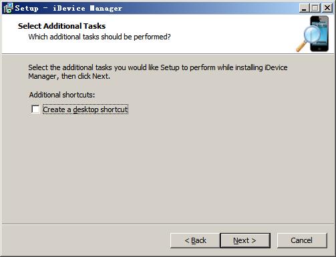
Task: Click the separator line above the buttons
Action: click(168, 224)
